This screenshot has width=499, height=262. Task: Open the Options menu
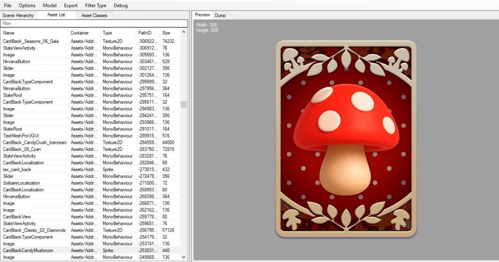pyautogui.click(x=27, y=5)
